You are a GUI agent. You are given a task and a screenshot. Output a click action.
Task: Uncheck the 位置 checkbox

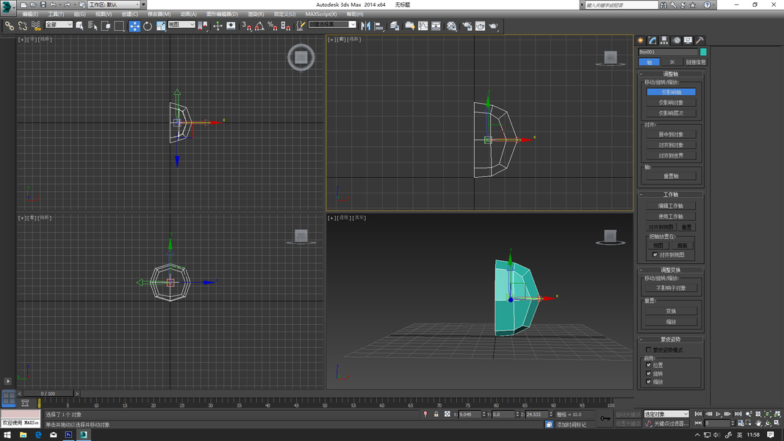tap(649, 365)
